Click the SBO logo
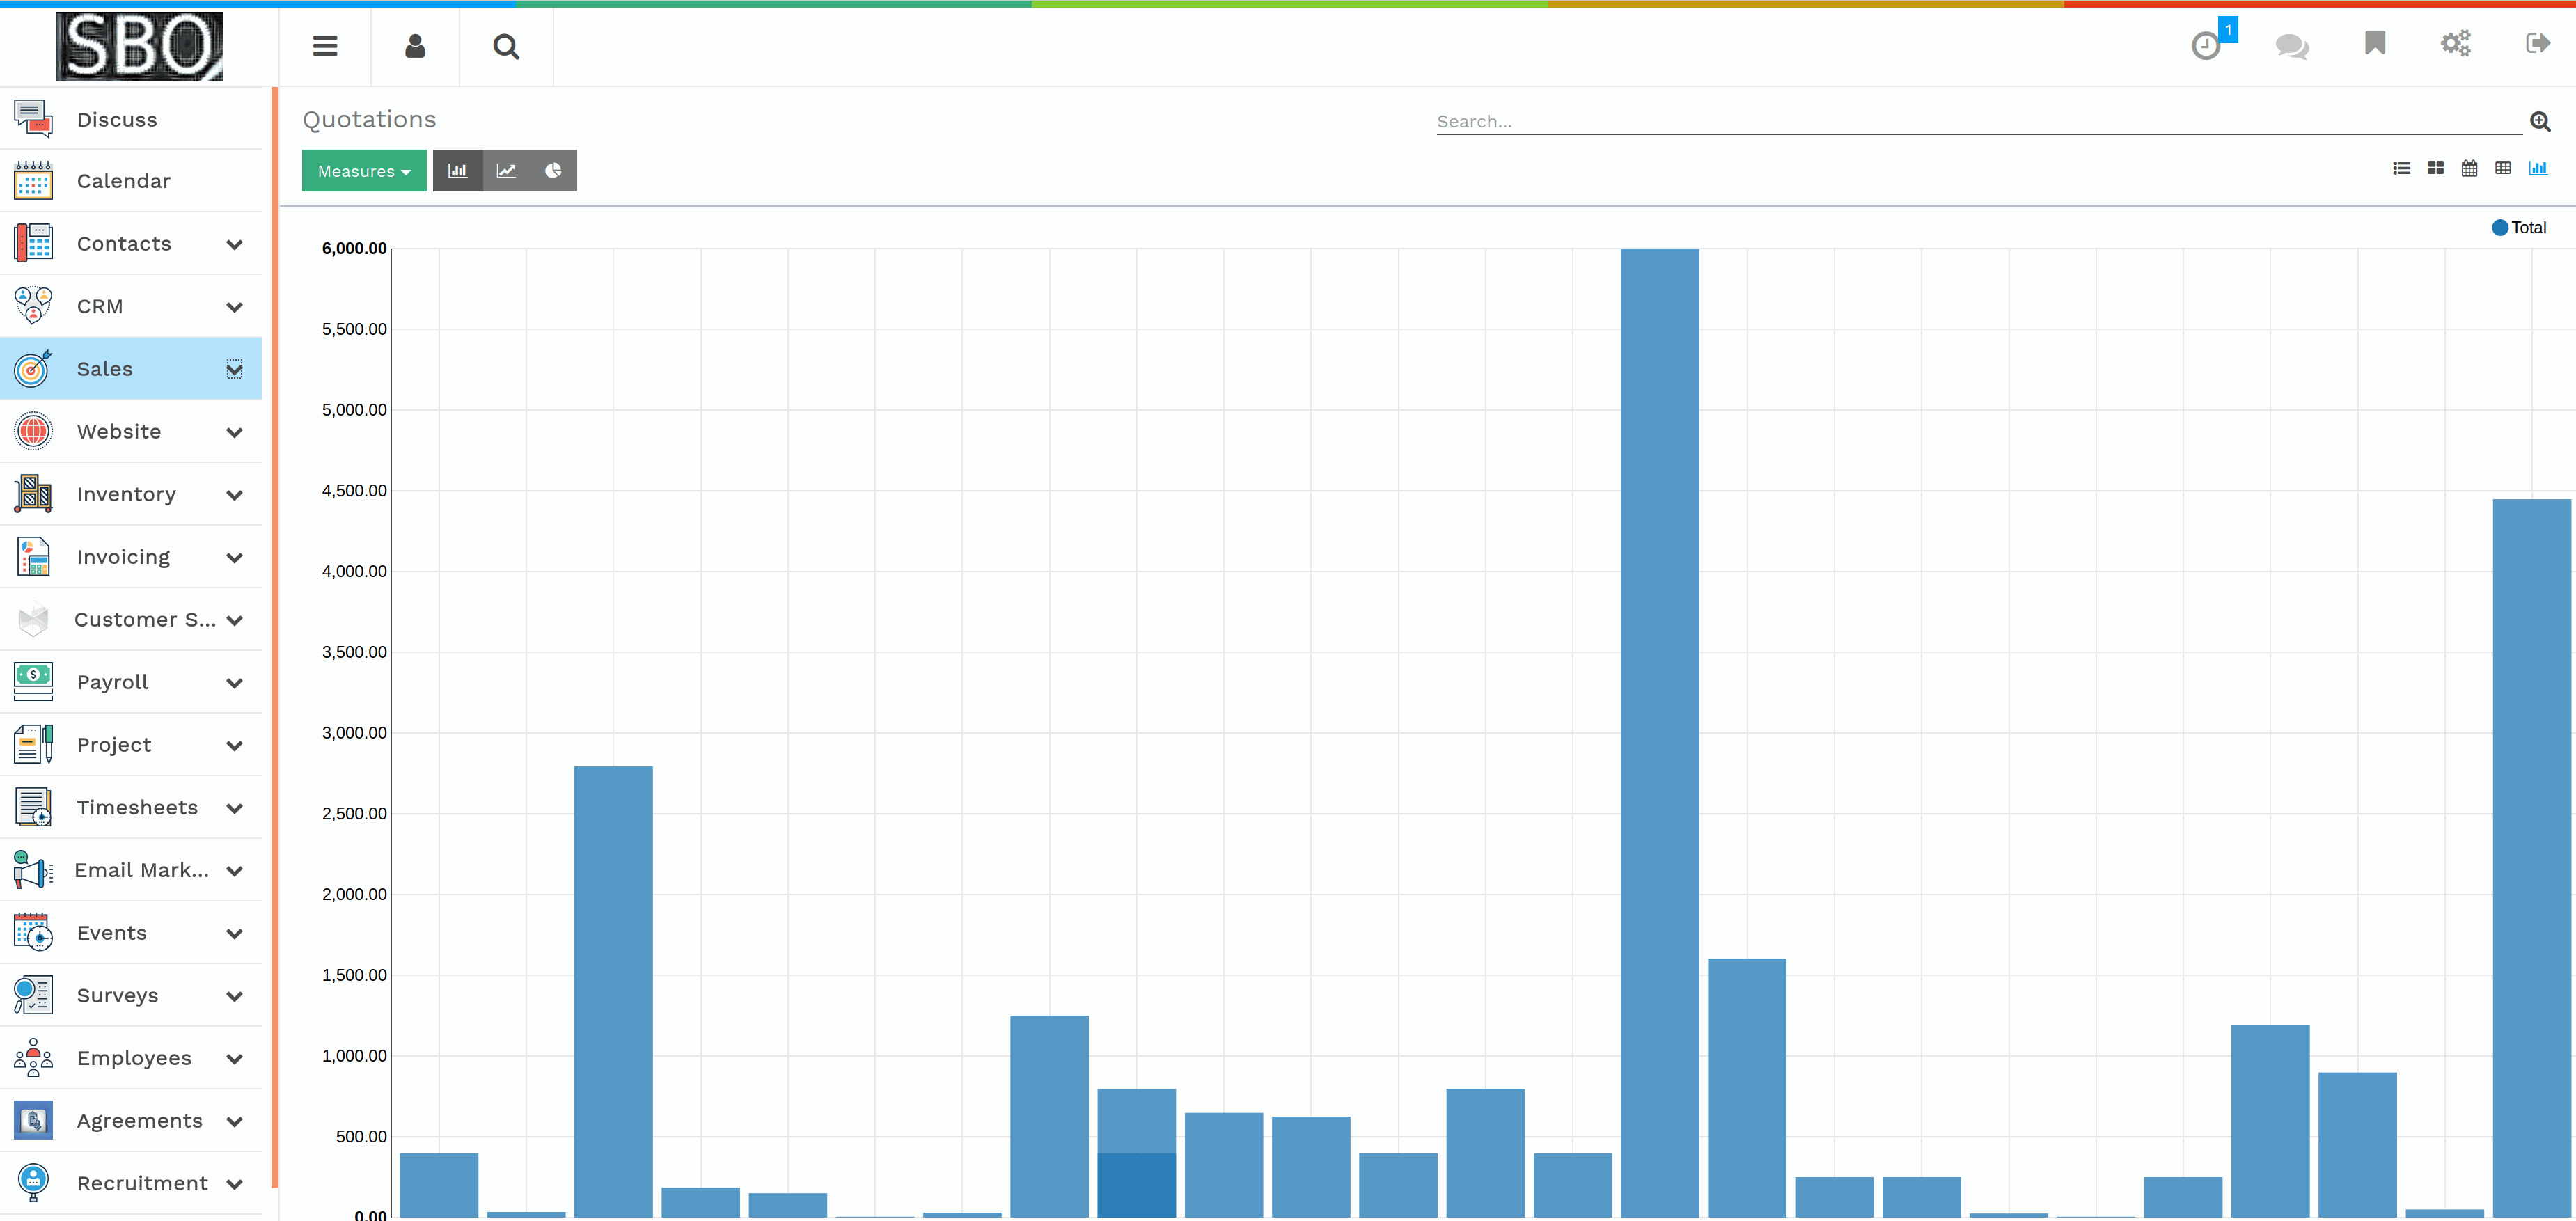 pyautogui.click(x=139, y=46)
